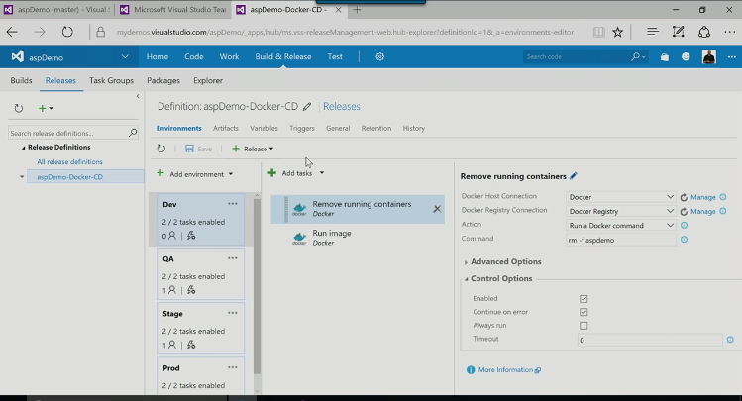
Task: Click the pencil icon beside definition name
Action: (307, 106)
